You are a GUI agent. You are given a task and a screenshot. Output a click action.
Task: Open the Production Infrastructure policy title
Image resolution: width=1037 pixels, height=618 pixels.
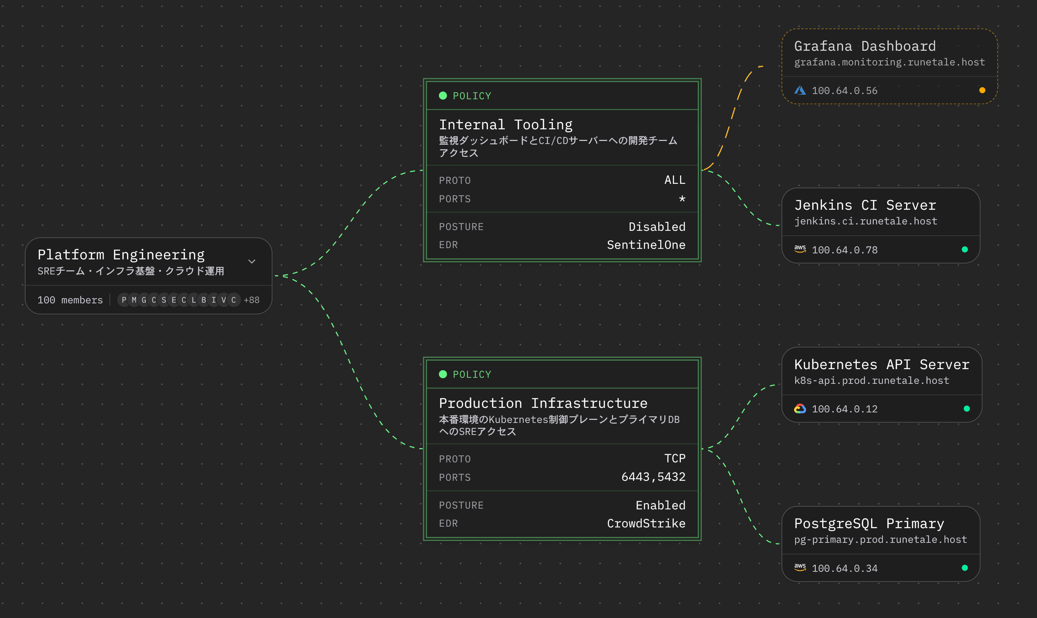click(543, 403)
